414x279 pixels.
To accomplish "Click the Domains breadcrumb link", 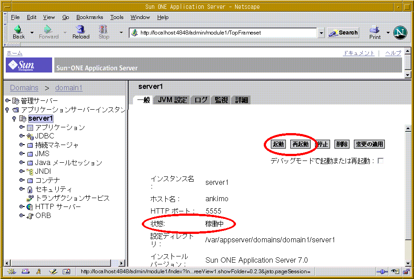I will tap(24, 88).
